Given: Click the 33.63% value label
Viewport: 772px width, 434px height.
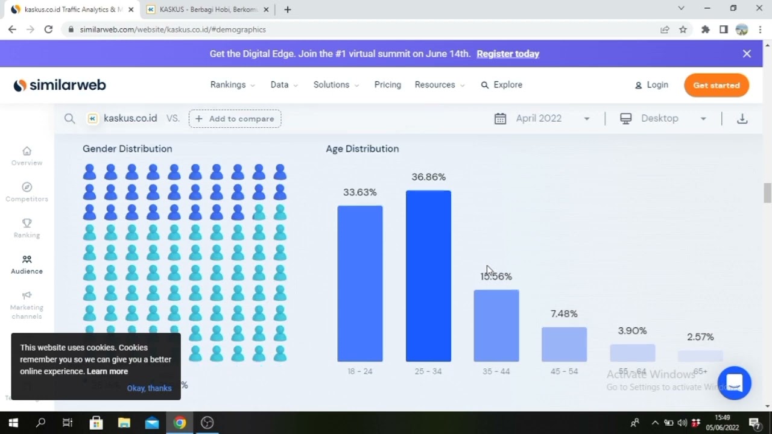Looking at the screenshot, I should 360,192.
